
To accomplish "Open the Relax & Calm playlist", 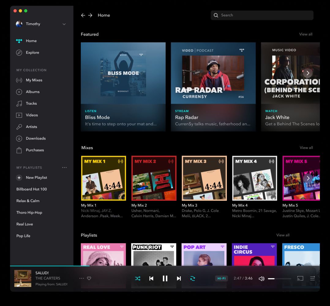I will pos(28,201).
